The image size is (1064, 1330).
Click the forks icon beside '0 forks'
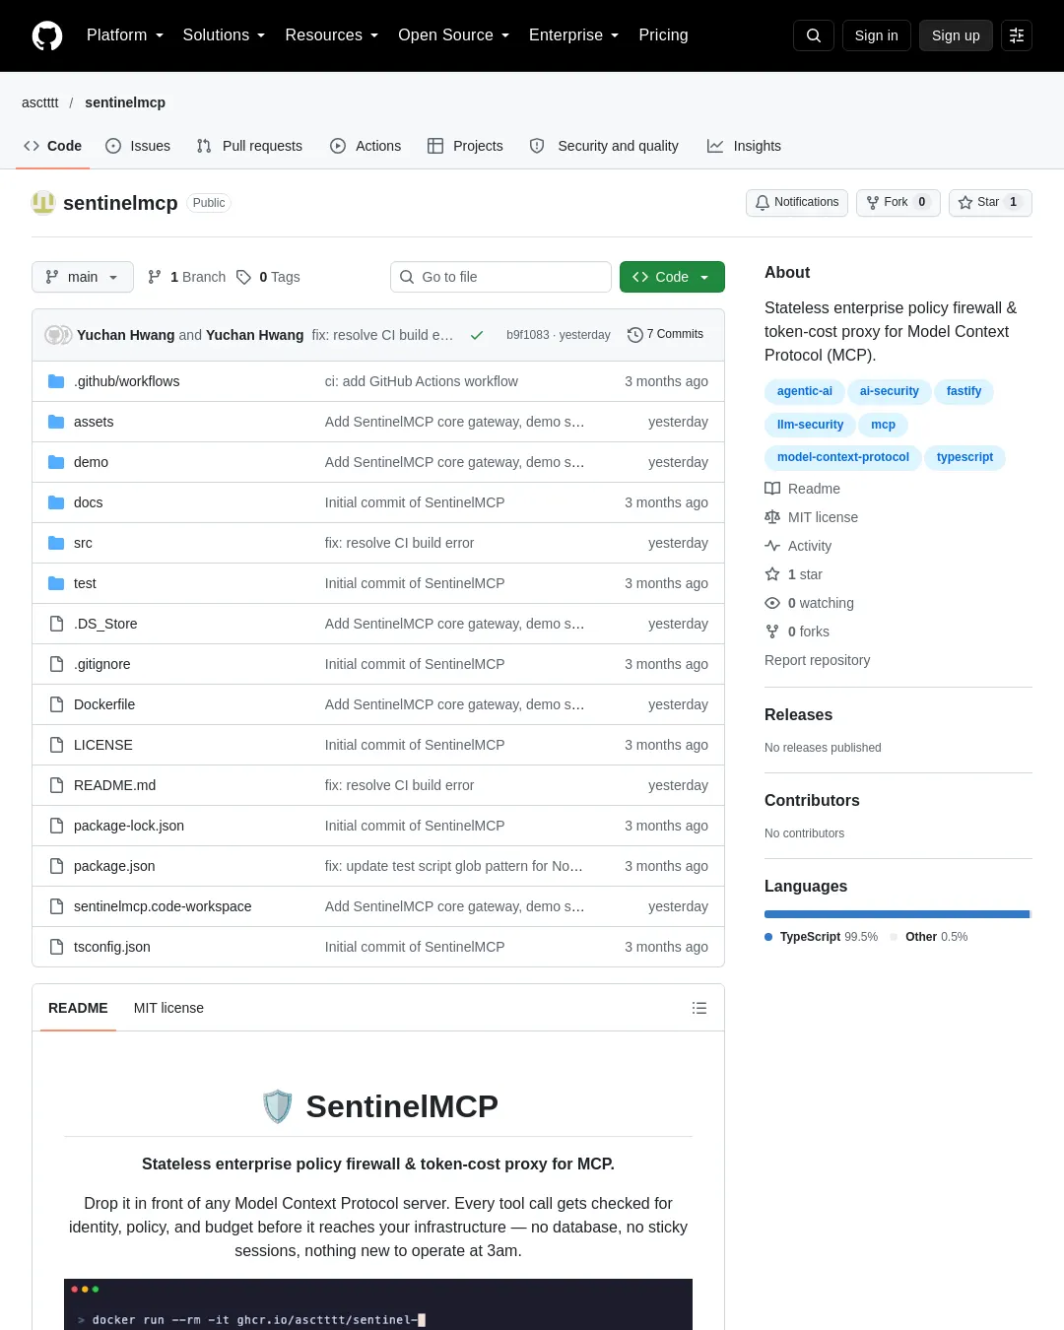[772, 632]
